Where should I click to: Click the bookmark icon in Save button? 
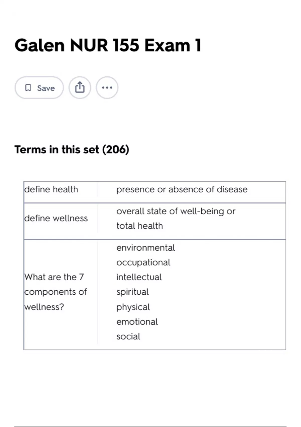click(x=28, y=88)
